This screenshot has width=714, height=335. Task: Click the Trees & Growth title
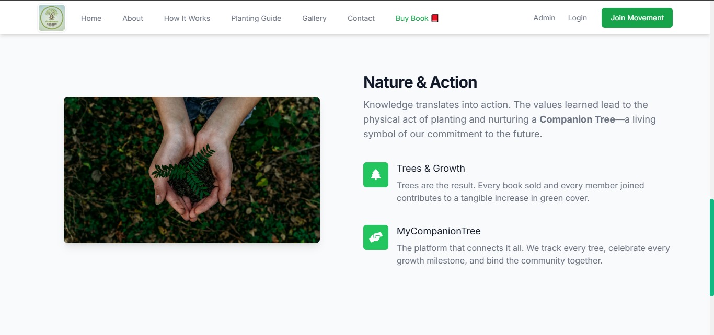(x=431, y=169)
